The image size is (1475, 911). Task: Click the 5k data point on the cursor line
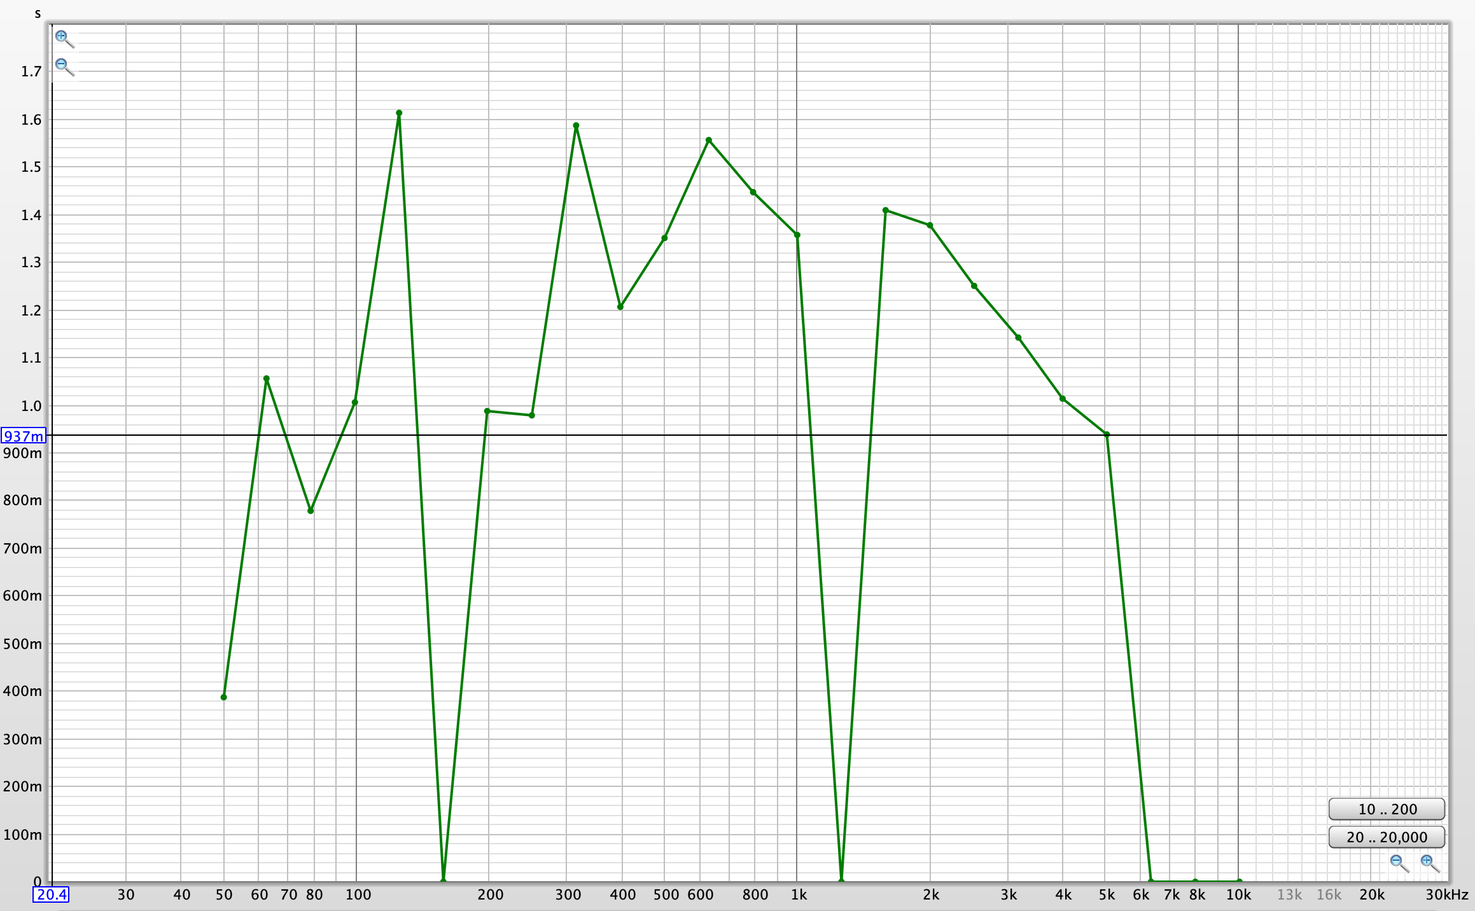click(1107, 435)
